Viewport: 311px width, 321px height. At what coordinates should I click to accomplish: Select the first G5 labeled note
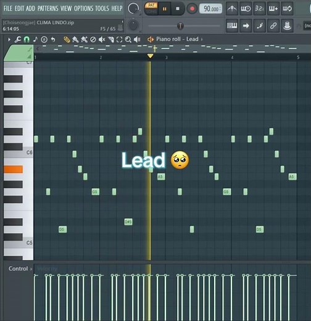pyautogui.click(x=96, y=192)
